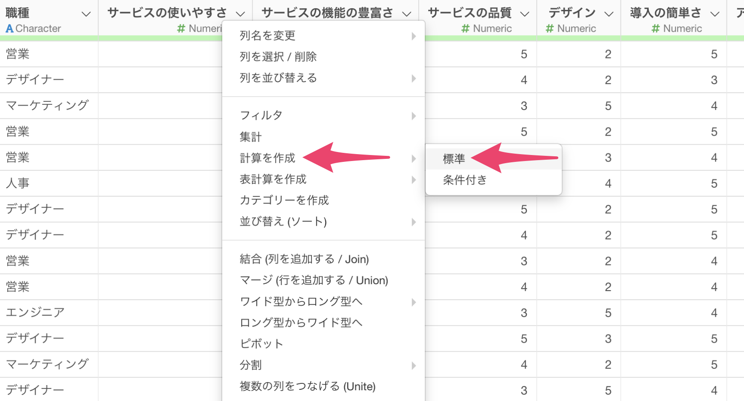Image resolution: width=744 pixels, height=401 pixels.
Task: Choose 集計 menu entry
Action: coord(251,137)
